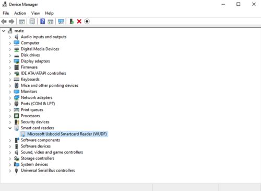The width and height of the screenshot is (261, 191).
Task: Click the Disable device down-arrow icon
Action: coord(87,21)
